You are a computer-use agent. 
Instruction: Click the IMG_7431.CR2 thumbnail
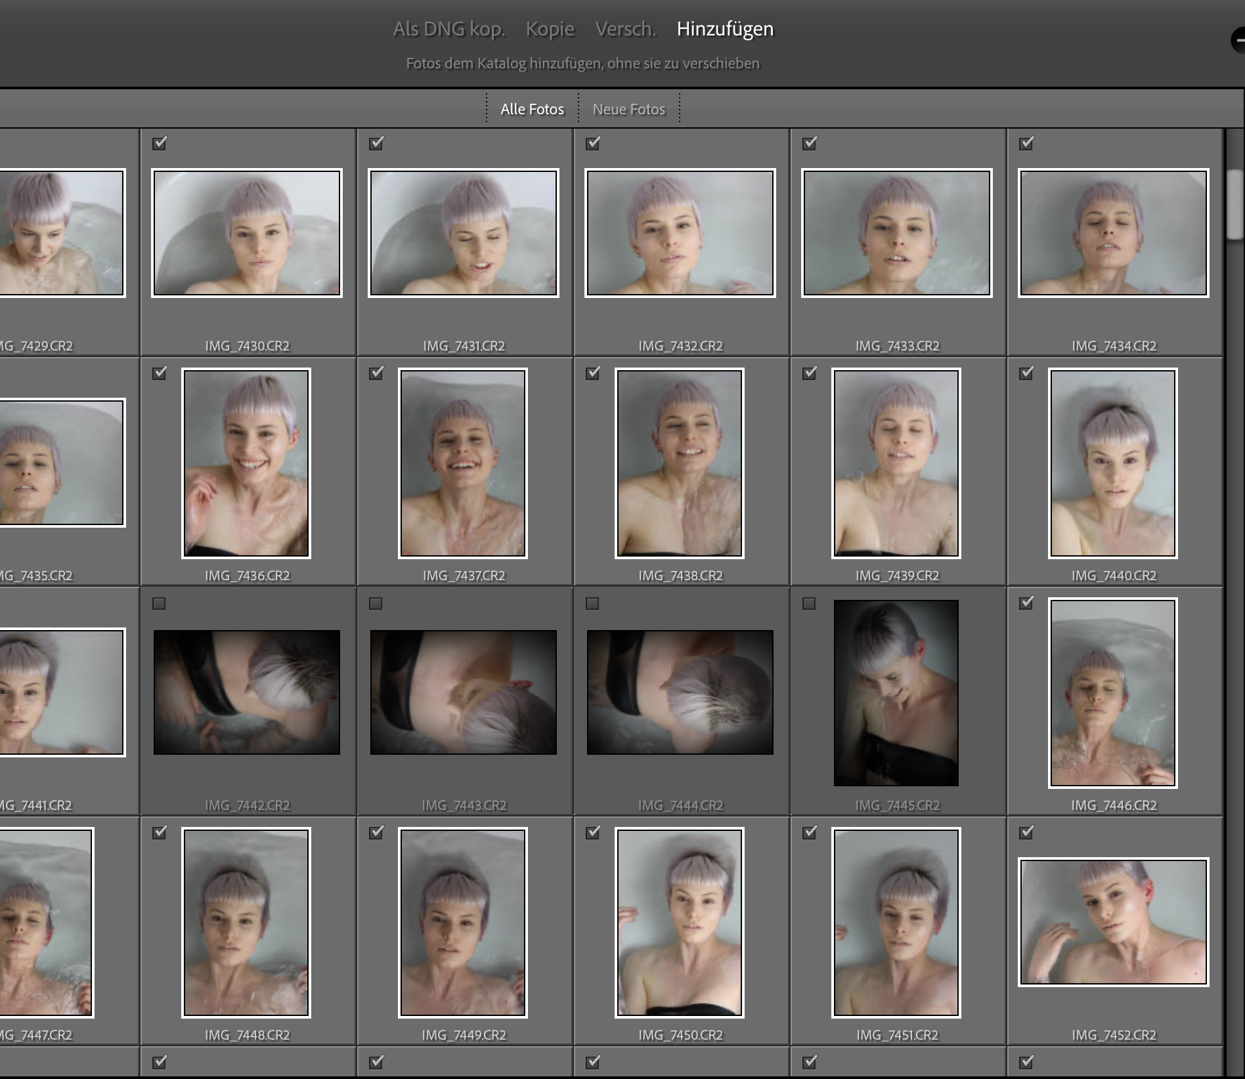click(x=464, y=233)
